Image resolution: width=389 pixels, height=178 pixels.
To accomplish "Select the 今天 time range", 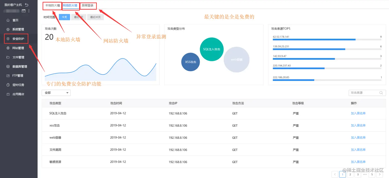I will click(64, 17).
